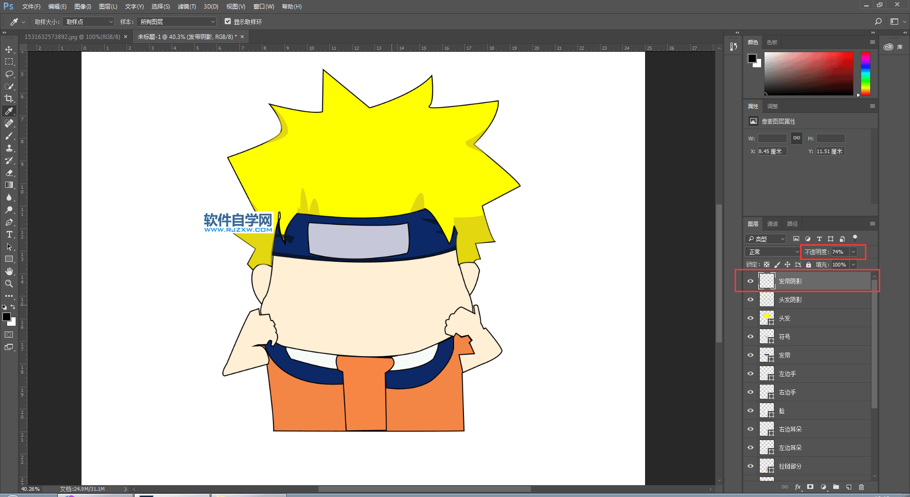Click the X position field in properties
910x497 pixels.
pos(772,151)
